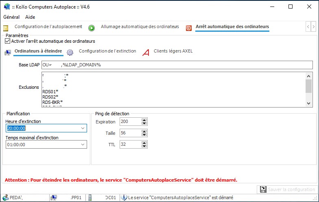
Task: Click the RDS-BKR* exclusion line
Action: click(x=52, y=102)
